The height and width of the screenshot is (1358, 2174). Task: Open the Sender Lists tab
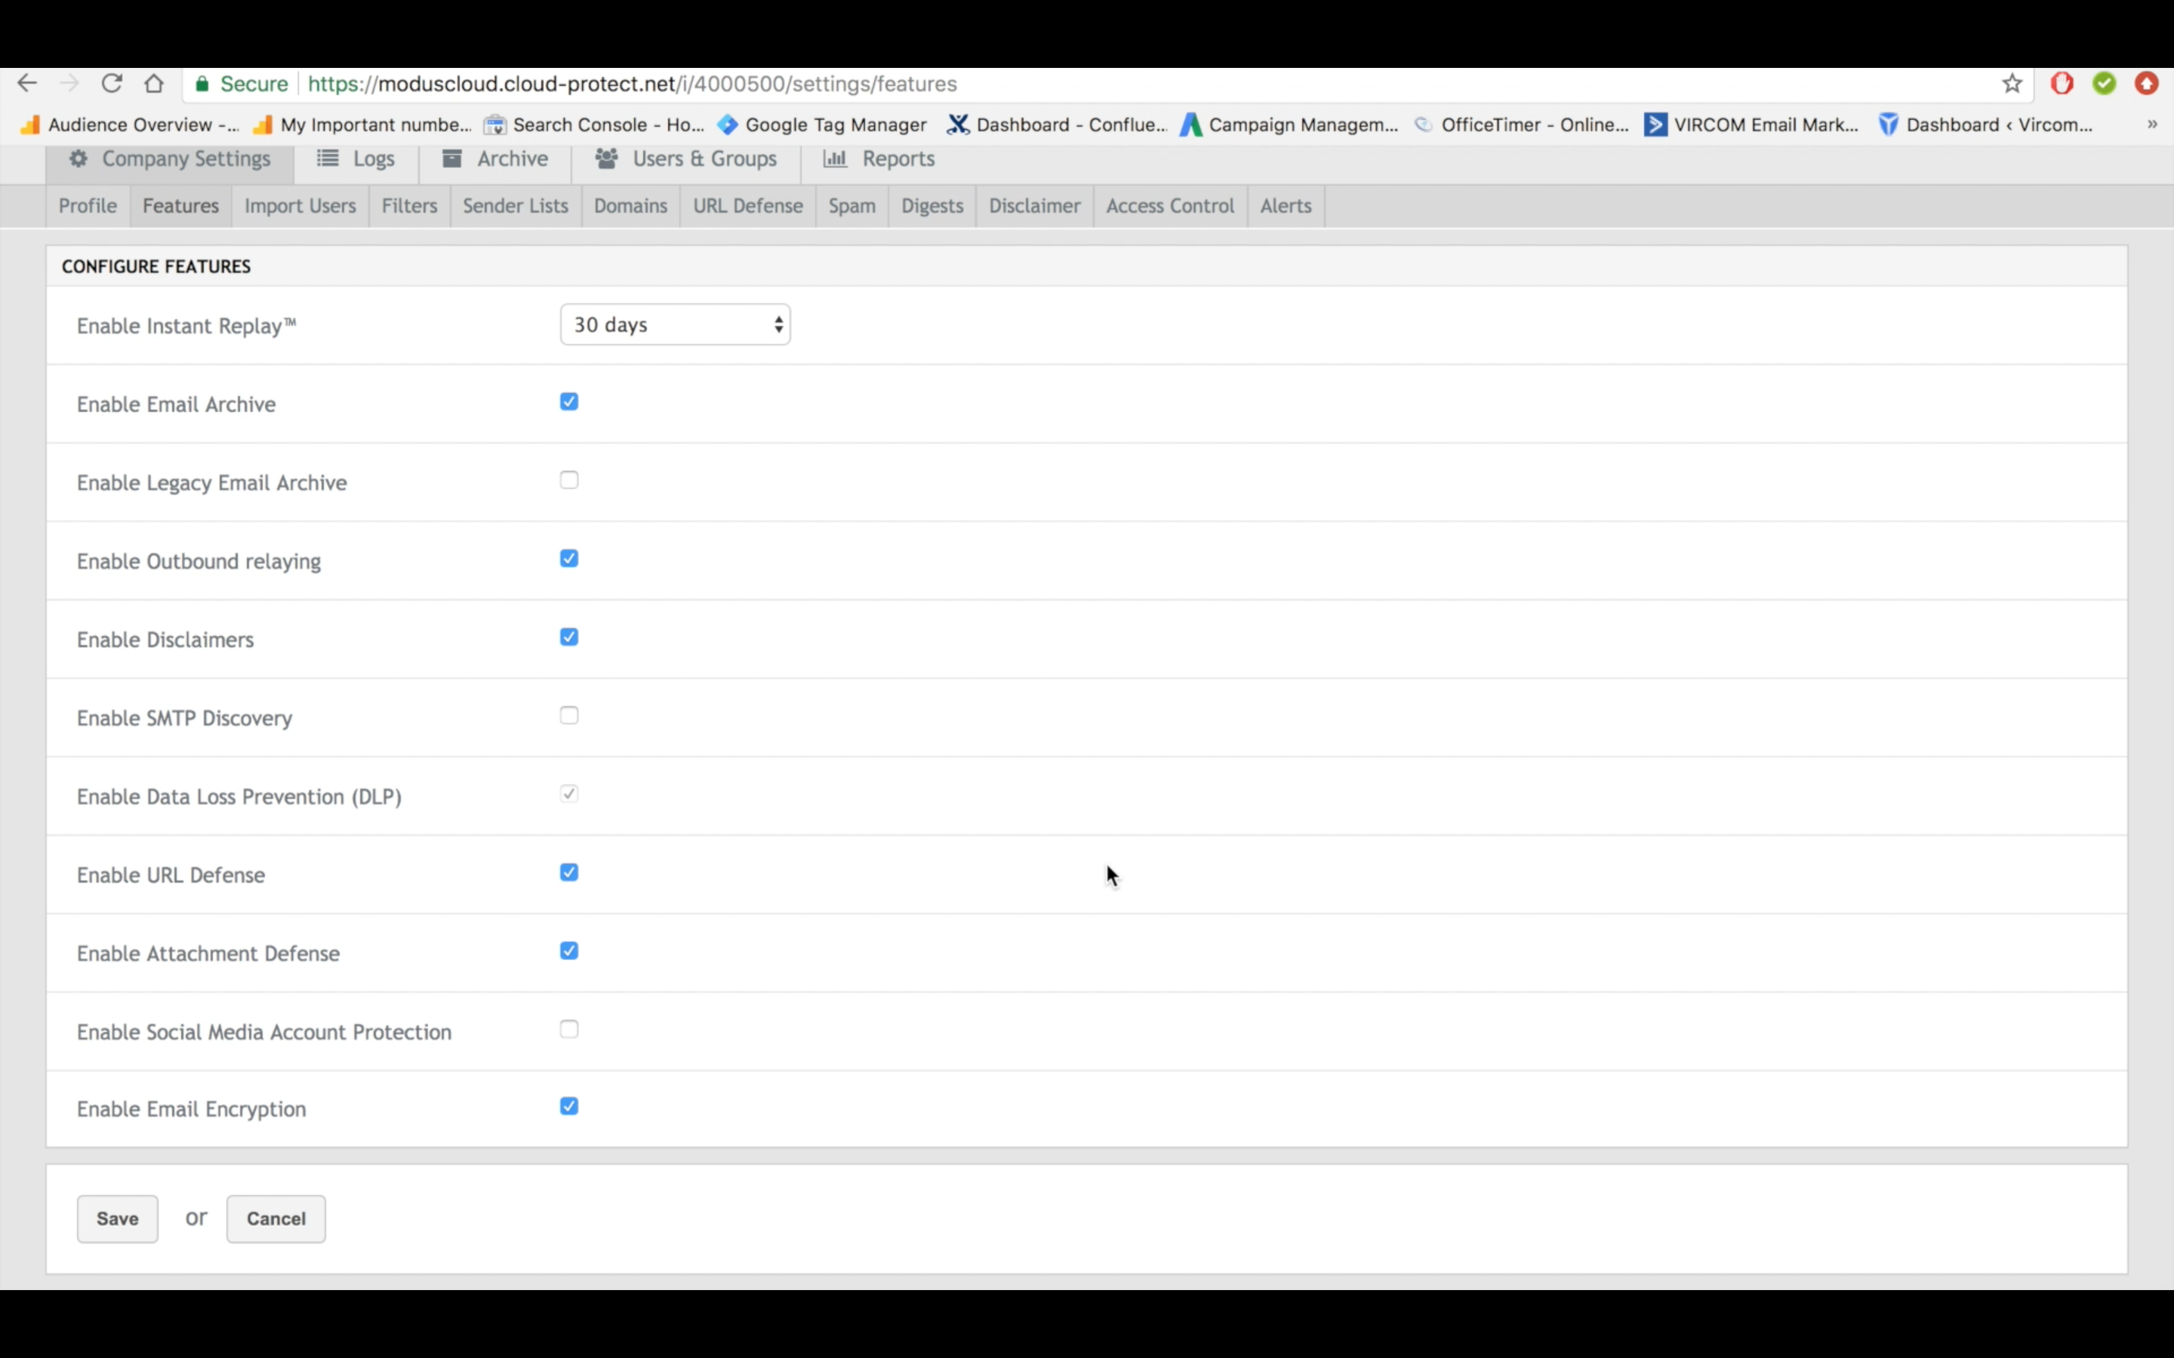click(x=515, y=207)
